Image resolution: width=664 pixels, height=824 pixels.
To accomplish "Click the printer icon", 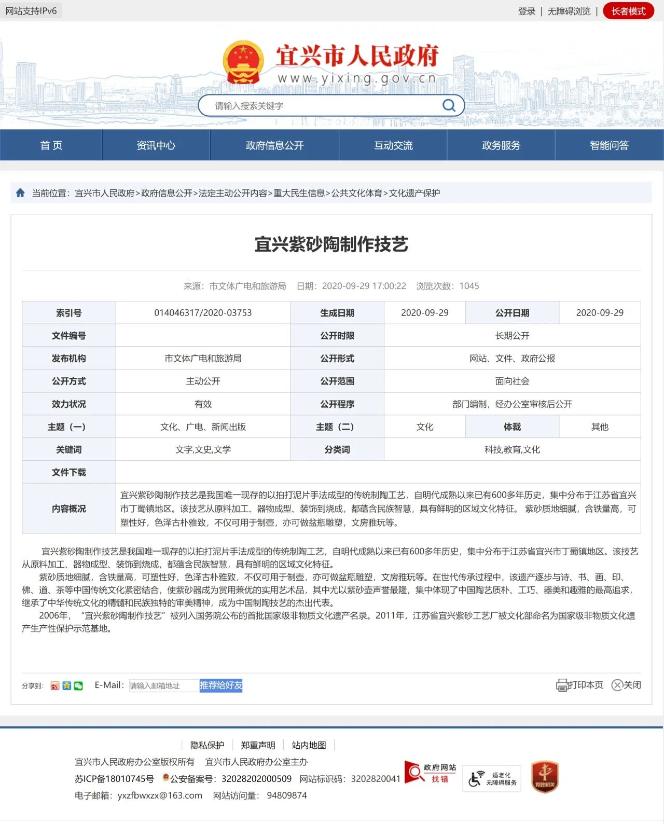I will click(562, 685).
